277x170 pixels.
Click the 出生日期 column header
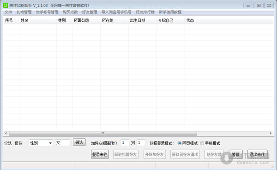pyautogui.click(x=142, y=20)
